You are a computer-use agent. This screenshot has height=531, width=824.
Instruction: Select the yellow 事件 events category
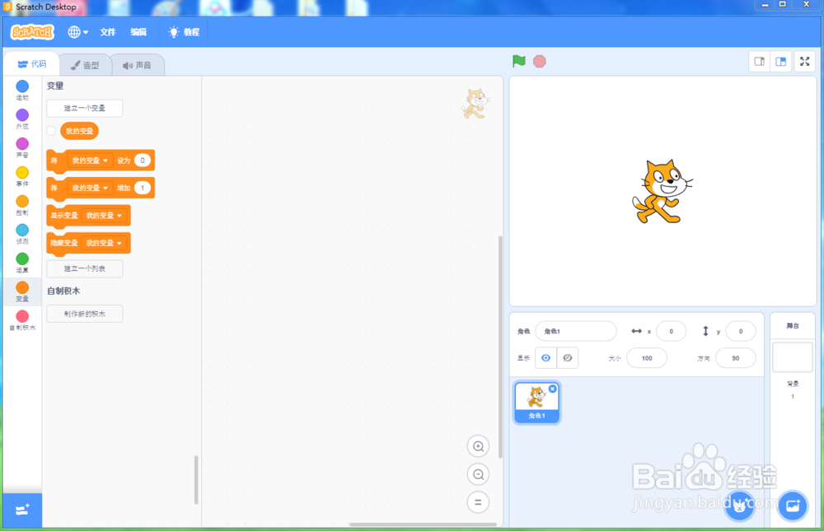click(22, 177)
